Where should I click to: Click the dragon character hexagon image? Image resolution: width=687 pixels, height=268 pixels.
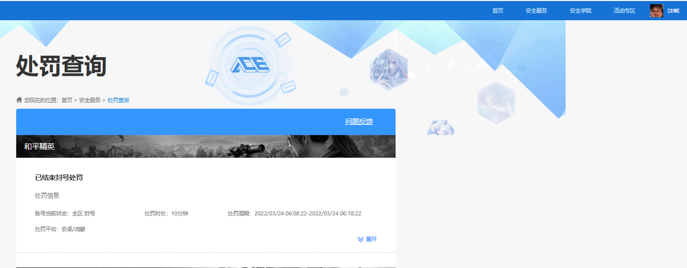388,69
